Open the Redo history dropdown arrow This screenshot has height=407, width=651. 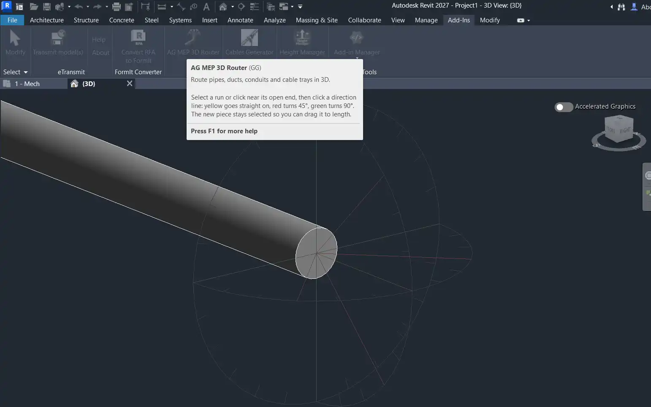tap(106, 7)
